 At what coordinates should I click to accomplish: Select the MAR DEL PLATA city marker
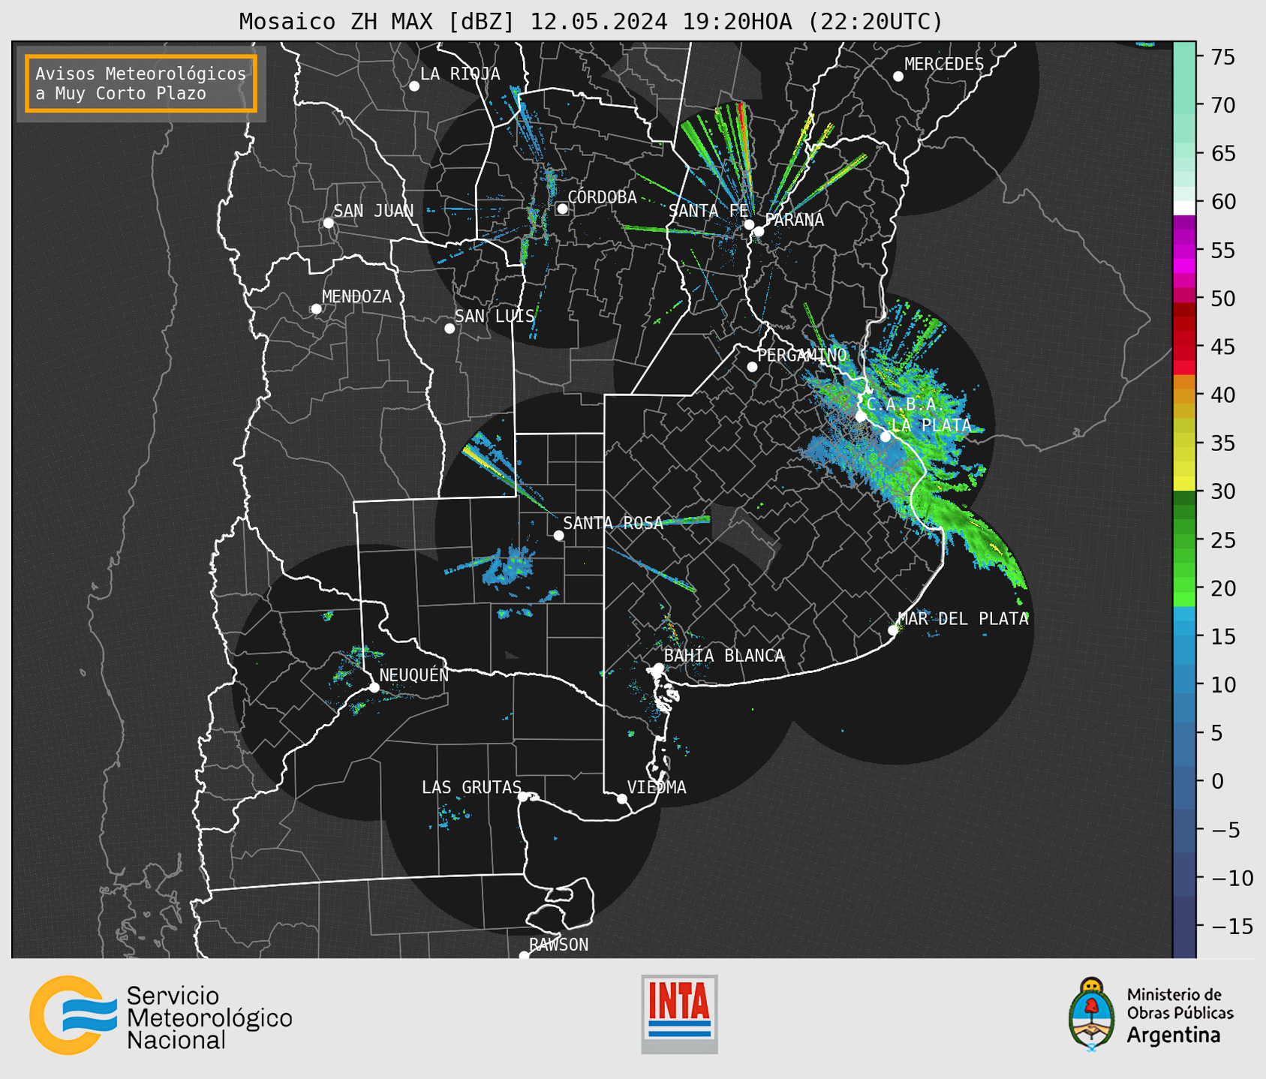(x=893, y=630)
